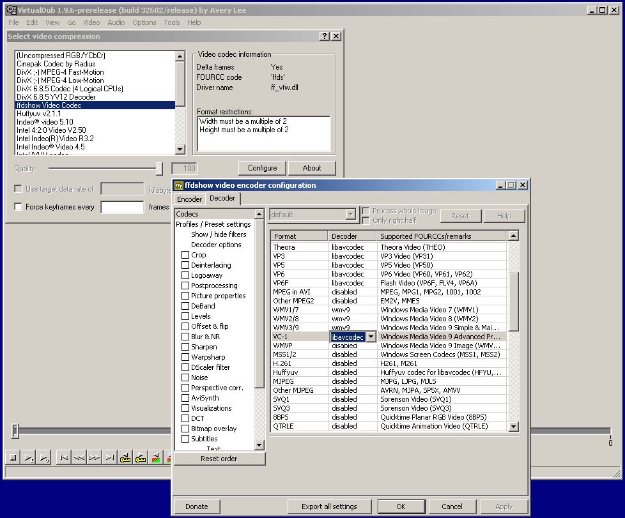Viewport: 625px width, 518px height.
Task: Click the VirtualDub title bar app icon
Action: click(x=11, y=10)
